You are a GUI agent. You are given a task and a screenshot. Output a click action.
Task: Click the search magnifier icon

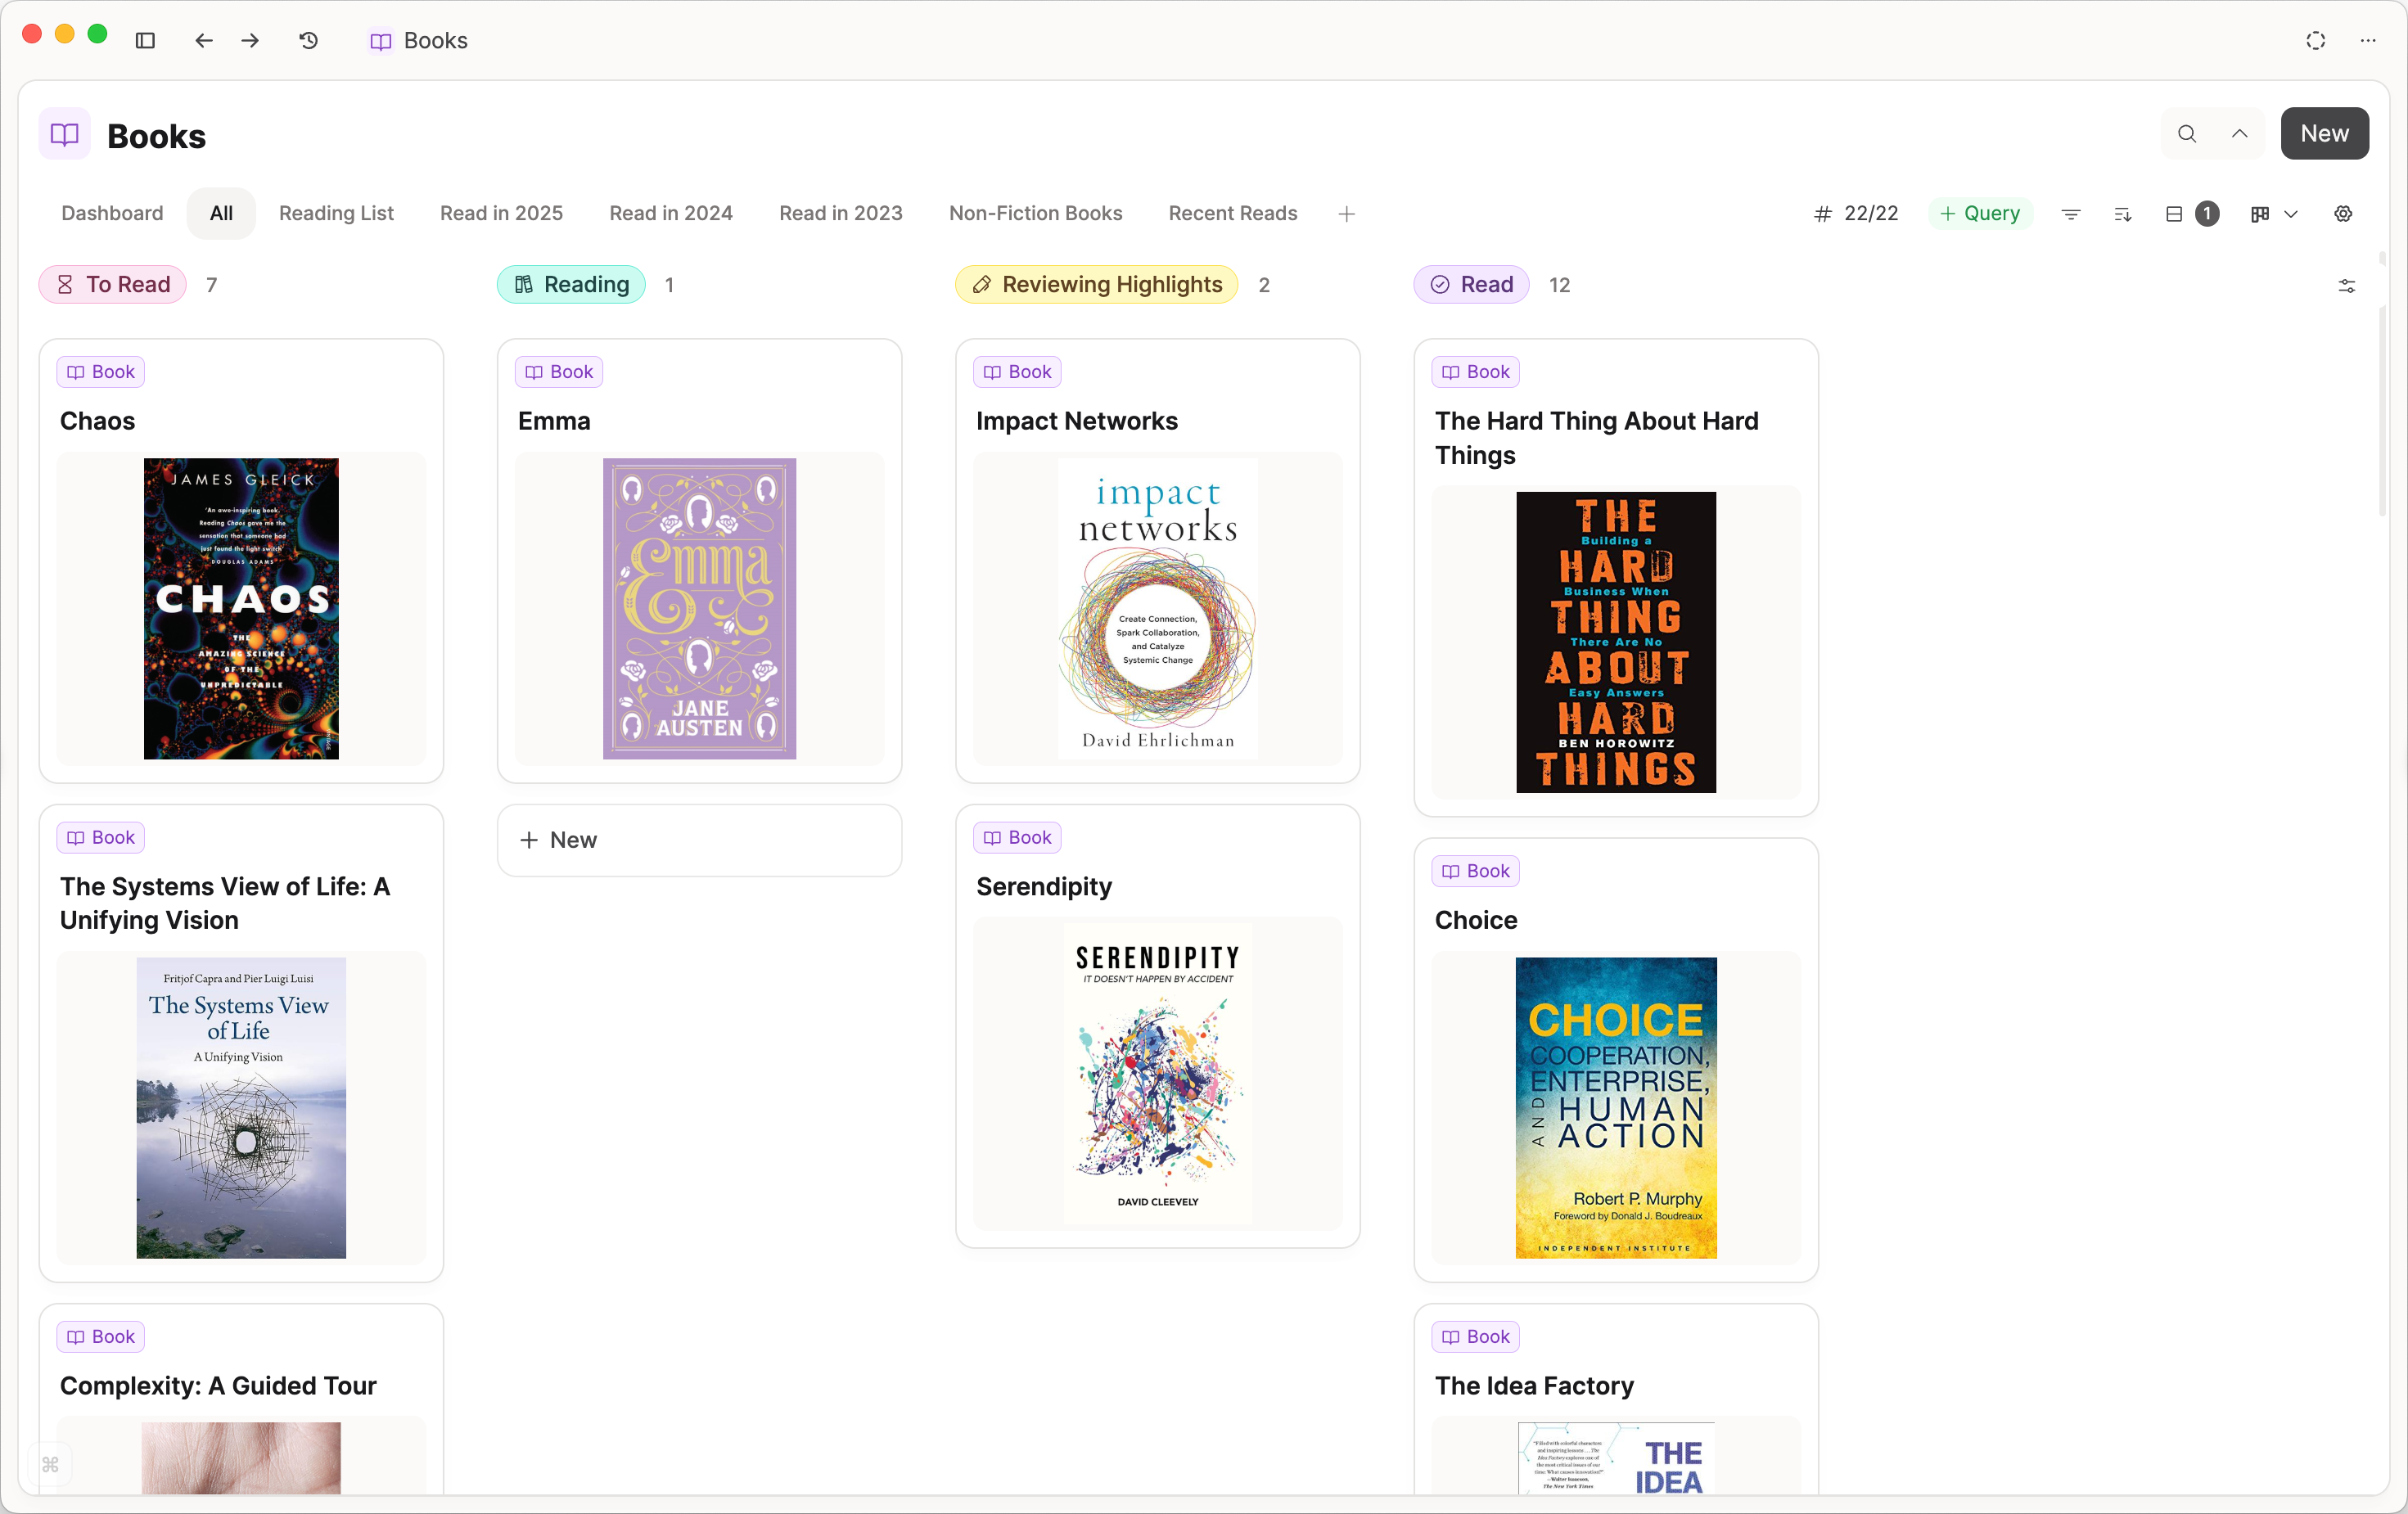pos(2187,133)
